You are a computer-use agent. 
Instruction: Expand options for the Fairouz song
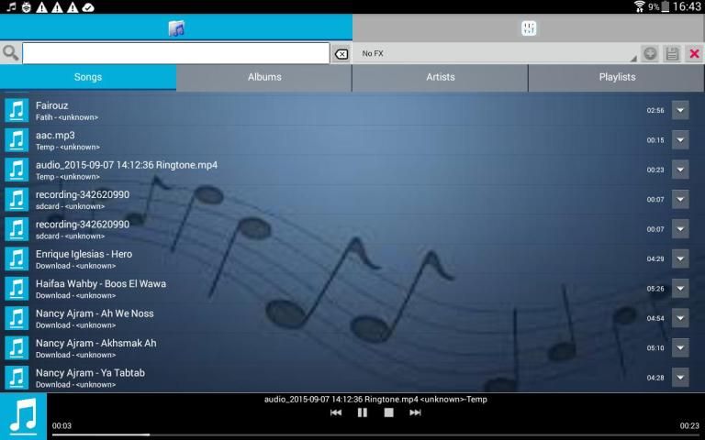pyautogui.click(x=680, y=110)
